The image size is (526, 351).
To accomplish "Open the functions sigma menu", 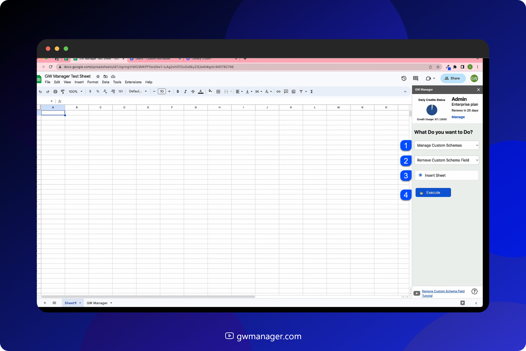I will click(312, 92).
